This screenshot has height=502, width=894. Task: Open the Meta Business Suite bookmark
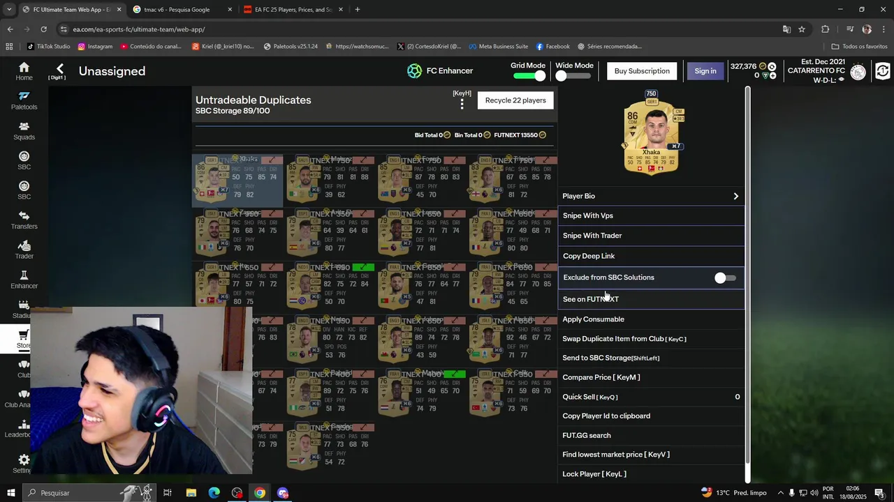tap(498, 47)
